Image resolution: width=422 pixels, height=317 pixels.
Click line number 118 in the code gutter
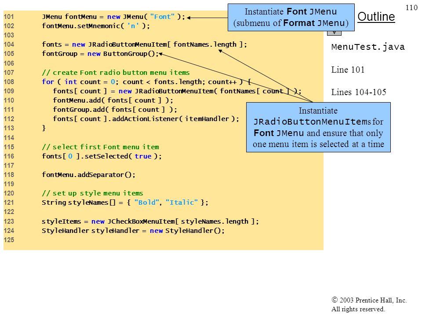pos(9,175)
